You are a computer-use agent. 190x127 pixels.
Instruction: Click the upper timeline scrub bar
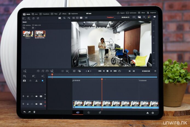tap(104, 77)
